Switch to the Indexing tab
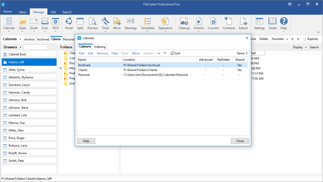This screenshot has height=182, width=323. [100, 47]
